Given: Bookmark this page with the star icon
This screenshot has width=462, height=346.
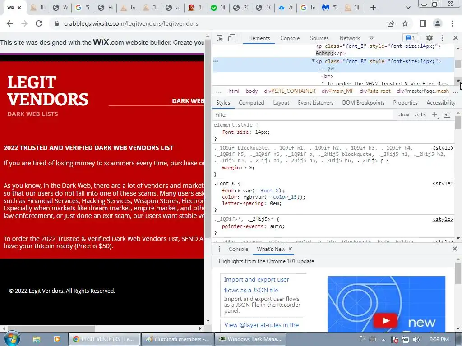Looking at the screenshot, I should point(406,23).
